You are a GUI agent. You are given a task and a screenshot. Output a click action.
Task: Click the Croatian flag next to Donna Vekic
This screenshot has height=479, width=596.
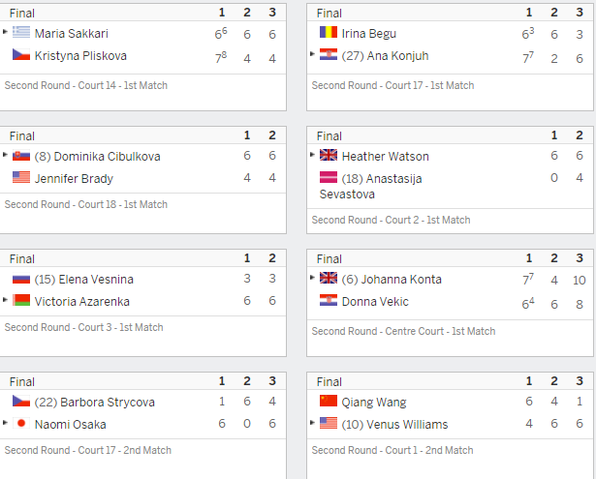point(329,300)
